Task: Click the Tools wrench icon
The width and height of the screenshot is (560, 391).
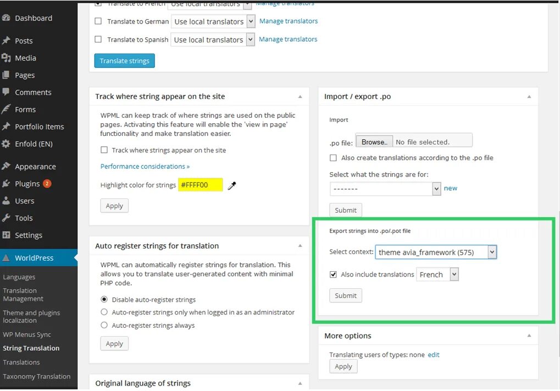Action: click(6, 218)
